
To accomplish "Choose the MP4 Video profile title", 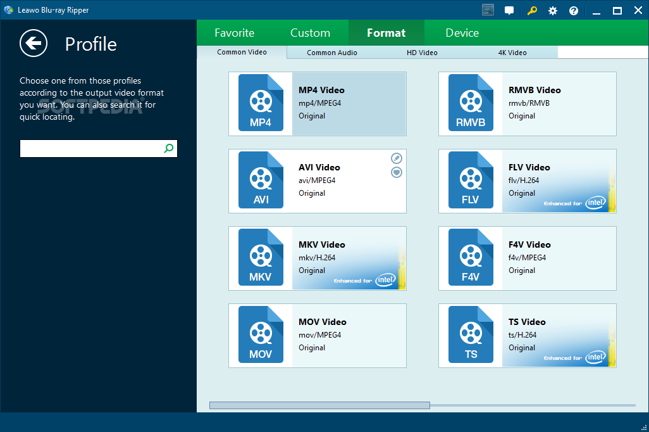I will tap(321, 90).
